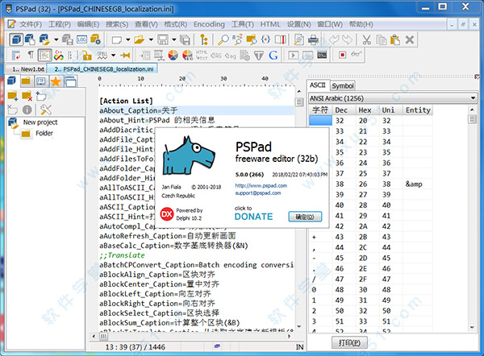The image size is (484, 356).
Task: Click the editor vertical scrollbar up arrow
Action: [298, 91]
